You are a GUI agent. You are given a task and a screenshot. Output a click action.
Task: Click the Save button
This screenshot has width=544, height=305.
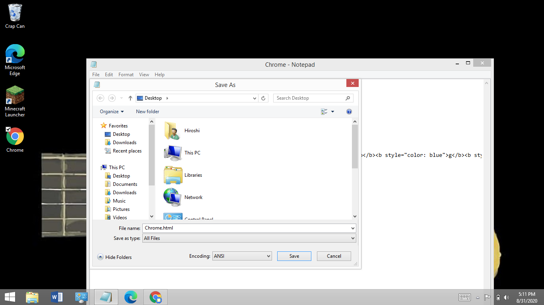click(x=294, y=256)
